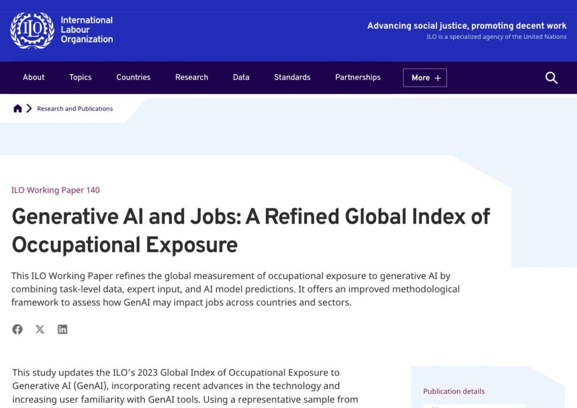The width and height of the screenshot is (577, 408).
Task: Follow the Research and Publications breadcrumb link
Action: pyautogui.click(x=75, y=109)
